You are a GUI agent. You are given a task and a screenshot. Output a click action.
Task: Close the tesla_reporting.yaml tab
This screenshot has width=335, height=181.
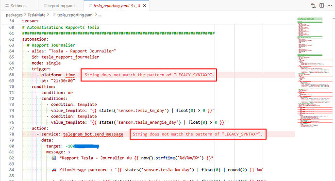point(145,6)
